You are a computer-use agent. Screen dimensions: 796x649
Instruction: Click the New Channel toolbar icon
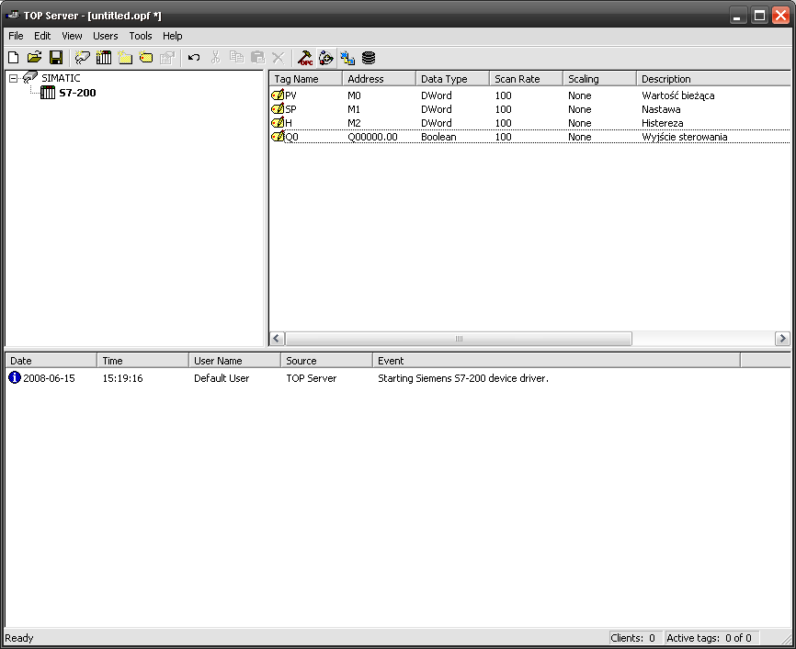(x=83, y=57)
